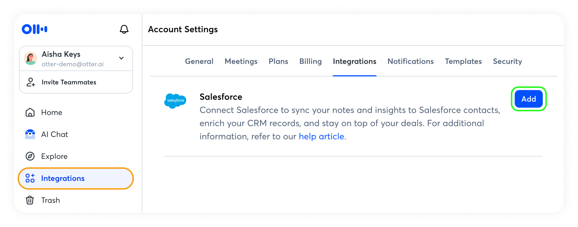Click the Invite Teammates person icon
Screen dimensions: 578x227
tap(30, 82)
